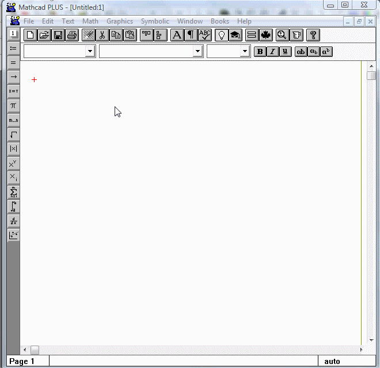The image size is (380, 368).
Task: Open the Graphics menu
Action: click(x=120, y=21)
